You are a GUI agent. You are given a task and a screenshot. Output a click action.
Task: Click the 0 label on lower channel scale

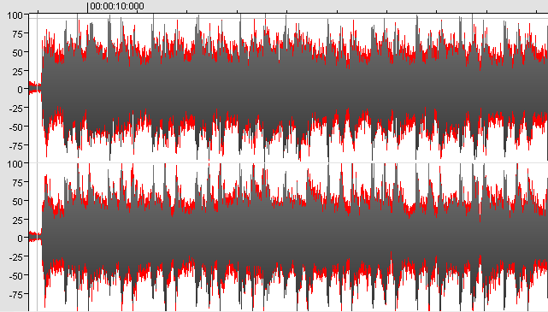pyautogui.click(x=21, y=238)
